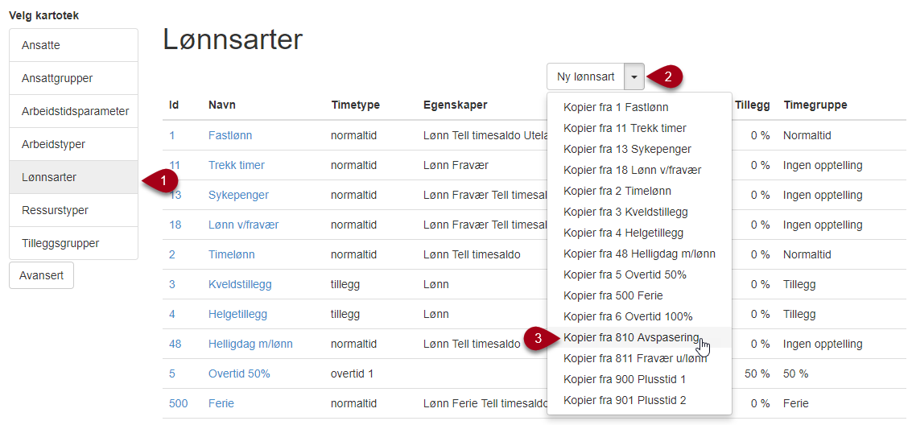This screenshot has height=425, width=912.
Task: Go to Arbeidstidsparameter section
Action: click(74, 111)
